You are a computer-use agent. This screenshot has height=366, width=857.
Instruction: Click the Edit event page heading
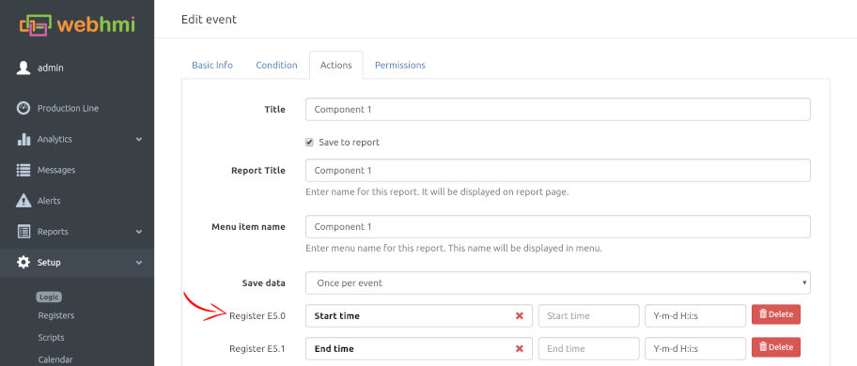209,19
